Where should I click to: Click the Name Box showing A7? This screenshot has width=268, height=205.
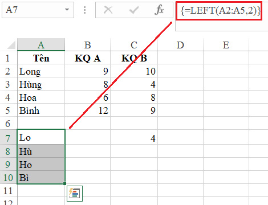coord(38,10)
